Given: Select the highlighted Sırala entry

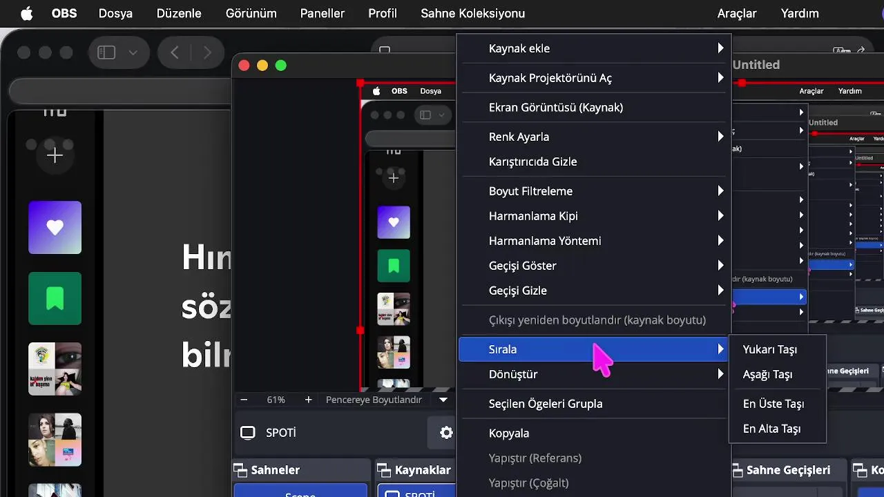Looking at the screenshot, I should pos(594,349).
